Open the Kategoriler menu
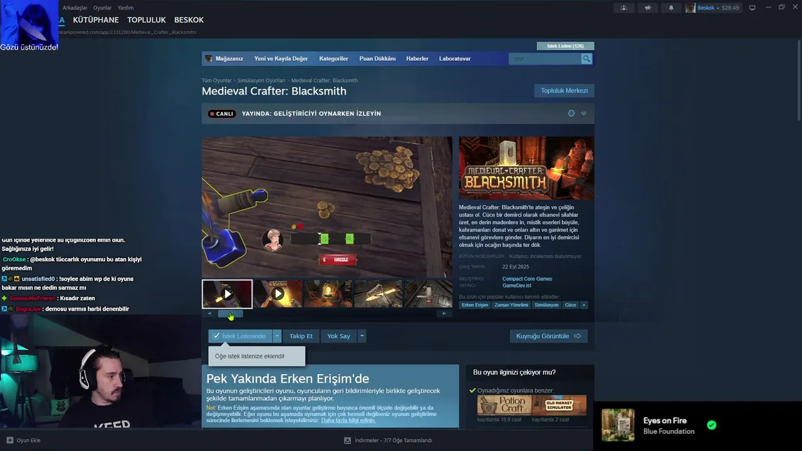Viewport: 802px width, 451px height. tap(333, 59)
